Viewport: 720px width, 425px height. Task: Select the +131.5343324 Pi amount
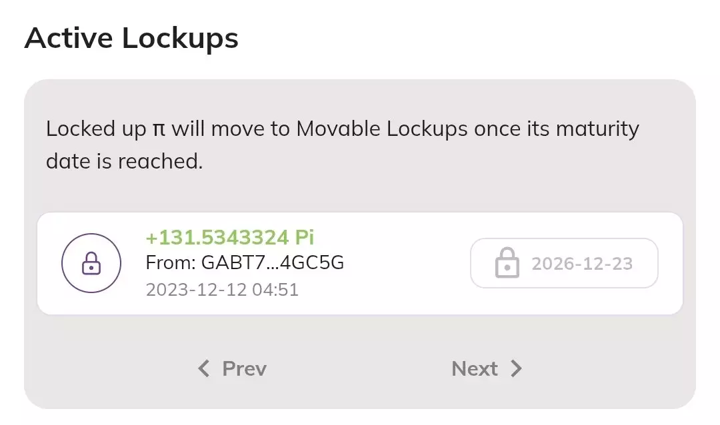click(217, 237)
